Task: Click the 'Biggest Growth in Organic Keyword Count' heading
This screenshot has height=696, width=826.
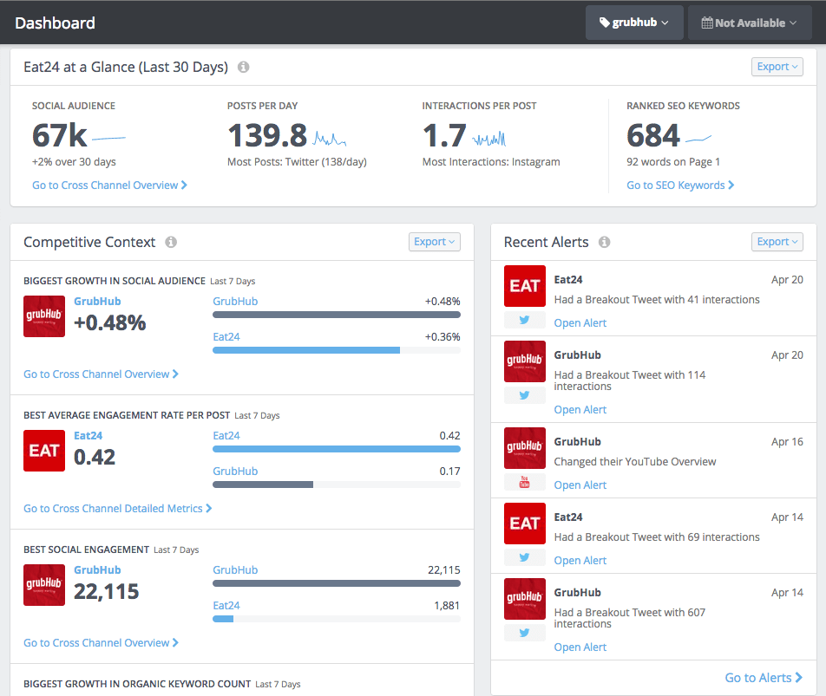Action: click(137, 684)
